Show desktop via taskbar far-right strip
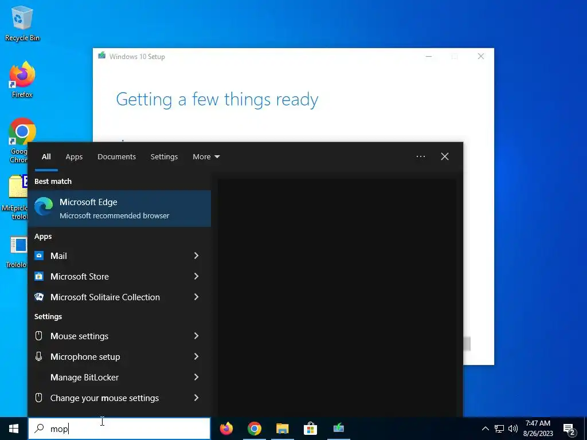Image resolution: width=587 pixels, height=440 pixels. [x=585, y=429]
